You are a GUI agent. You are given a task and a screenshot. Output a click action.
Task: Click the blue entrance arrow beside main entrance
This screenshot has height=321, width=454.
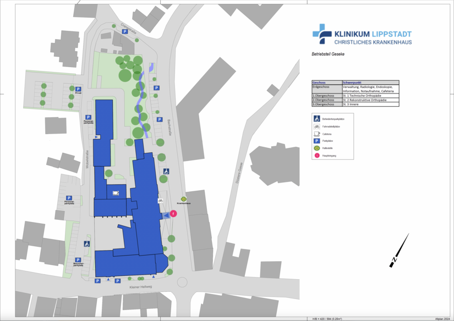click(166, 216)
